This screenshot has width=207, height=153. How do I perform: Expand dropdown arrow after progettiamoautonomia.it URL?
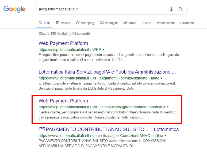coord(167,107)
